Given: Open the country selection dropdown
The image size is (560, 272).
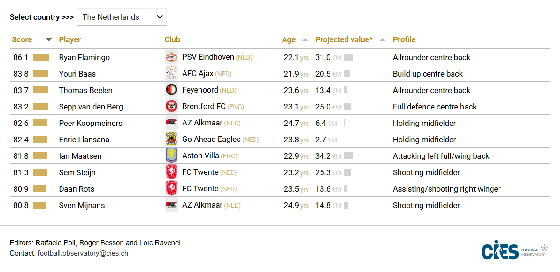Looking at the screenshot, I should coord(122,17).
